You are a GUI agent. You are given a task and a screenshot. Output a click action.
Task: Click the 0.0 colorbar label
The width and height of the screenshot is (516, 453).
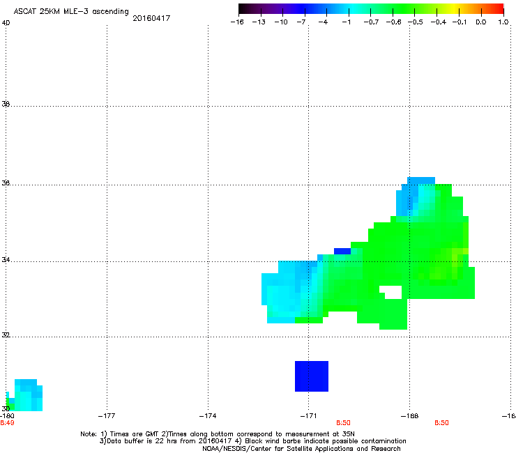click(481, 22)
